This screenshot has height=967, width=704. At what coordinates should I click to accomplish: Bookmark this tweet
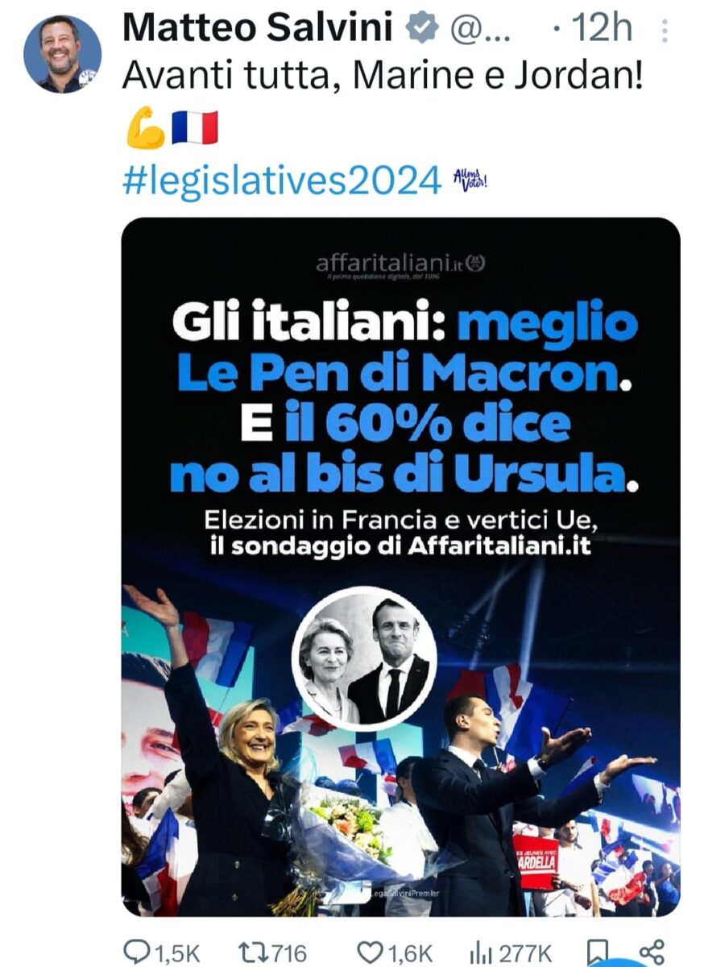597,952
